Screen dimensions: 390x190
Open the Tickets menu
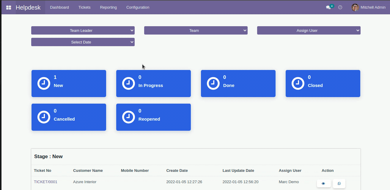click(84, 7)
